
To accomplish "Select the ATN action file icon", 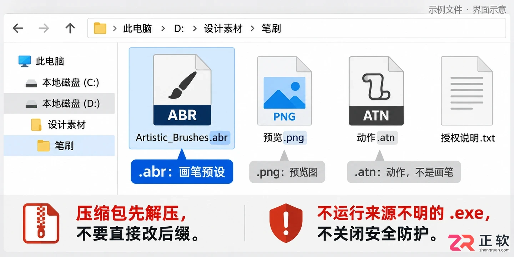I will pos(376,91).
